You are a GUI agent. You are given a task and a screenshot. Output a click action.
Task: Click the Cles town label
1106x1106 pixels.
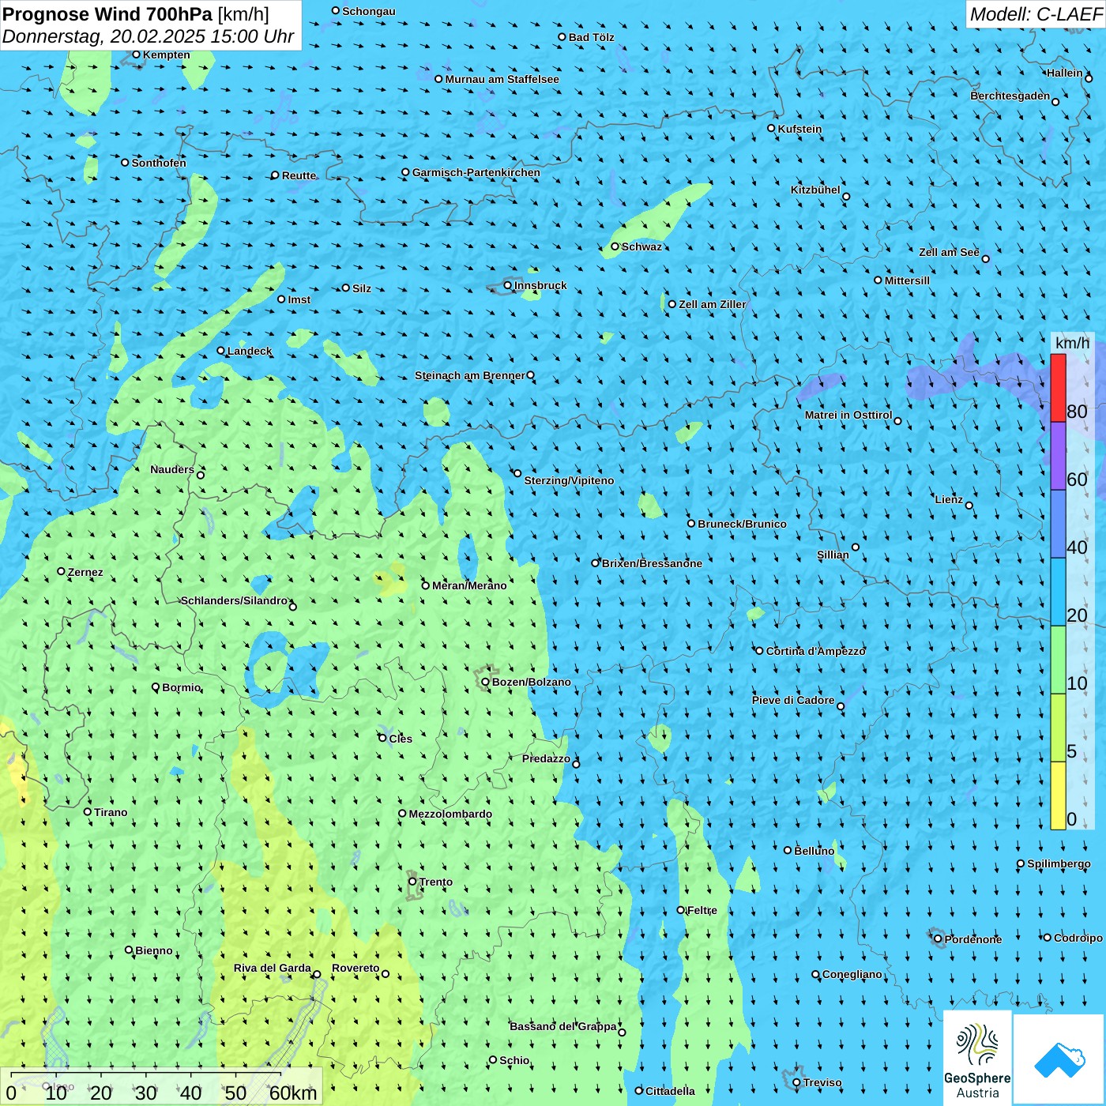pos(401,739)
